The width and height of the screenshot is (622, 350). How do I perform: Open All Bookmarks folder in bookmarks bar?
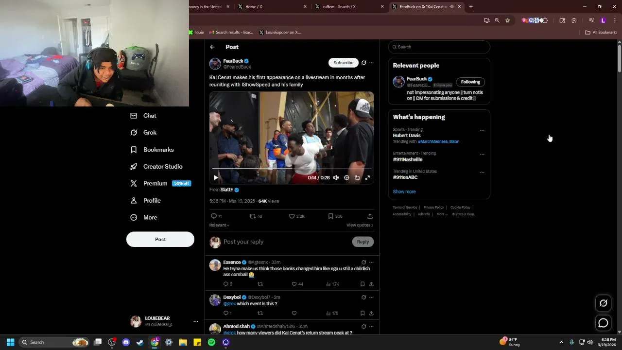pos(601,33)
